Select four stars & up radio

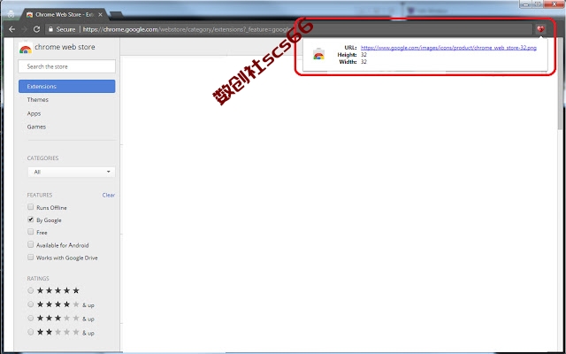point(31,304)
